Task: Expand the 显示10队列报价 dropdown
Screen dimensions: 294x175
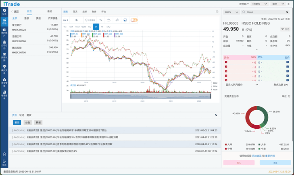Action: pos(242,85)
